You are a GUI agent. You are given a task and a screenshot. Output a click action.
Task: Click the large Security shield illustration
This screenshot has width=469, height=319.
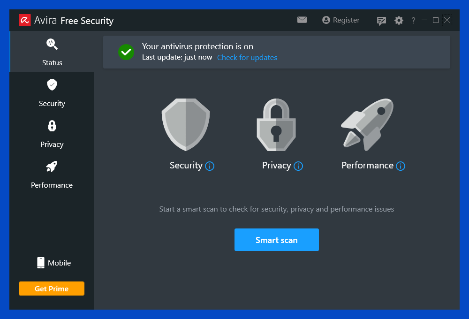pos(186,124)
